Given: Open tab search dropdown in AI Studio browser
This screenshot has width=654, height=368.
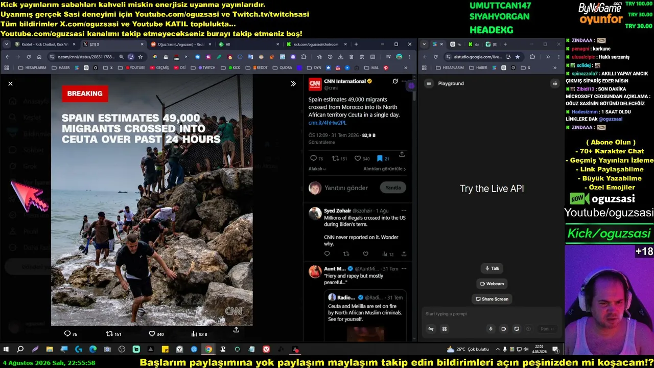Looking at the screenshot, I should coord(424,44).
